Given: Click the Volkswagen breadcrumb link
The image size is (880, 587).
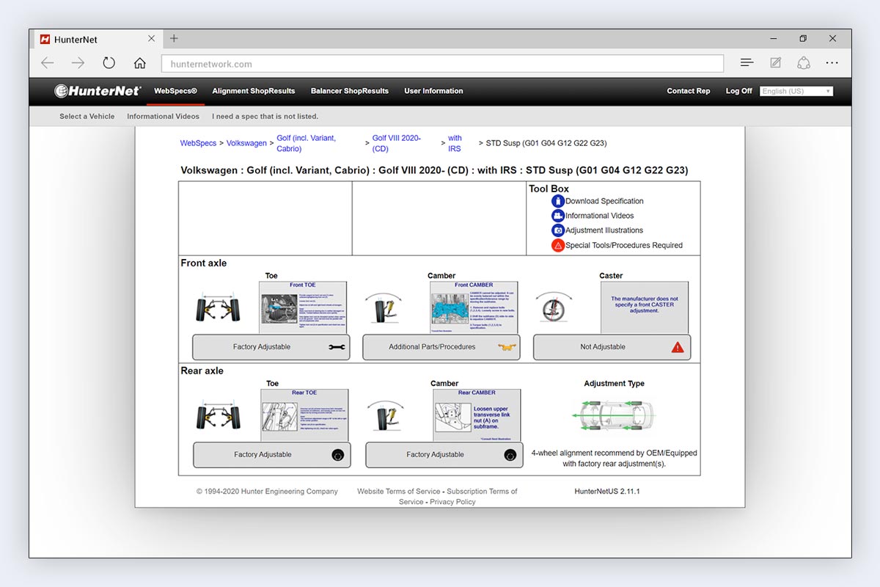Looking at the screenshot, I should (x=246, y=143).
